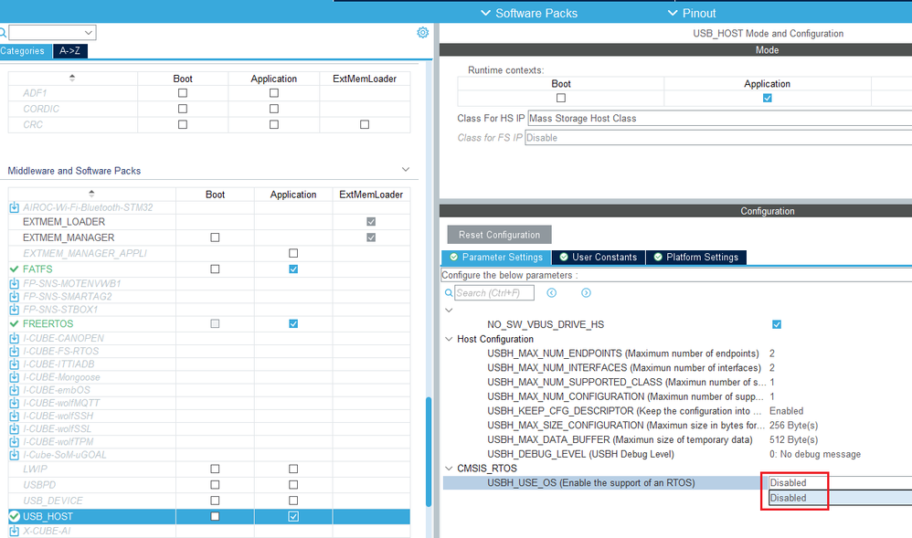Select the FREERTOS middleware entry
The height and width of the screenshot is (538, 912).
(48, 323)
